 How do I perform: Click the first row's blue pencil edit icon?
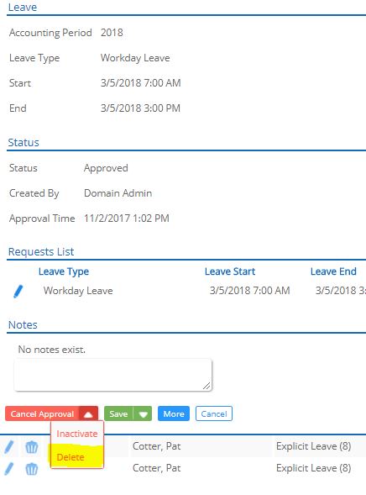click(9, 447)
